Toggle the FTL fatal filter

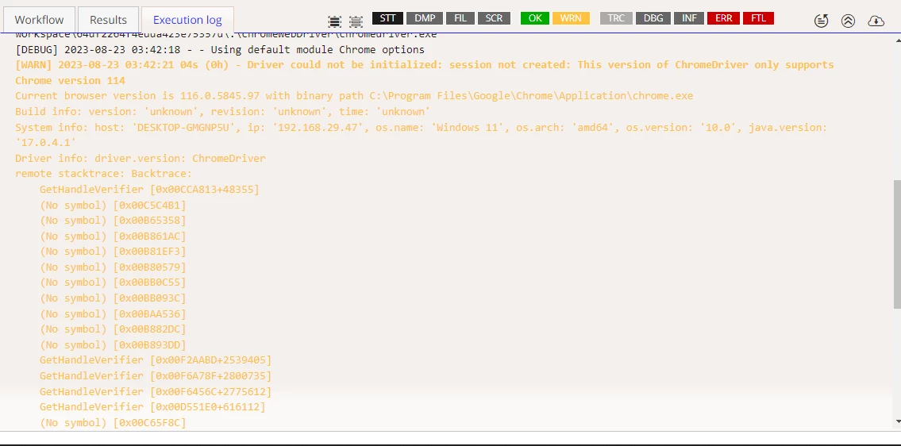[758, 18]
